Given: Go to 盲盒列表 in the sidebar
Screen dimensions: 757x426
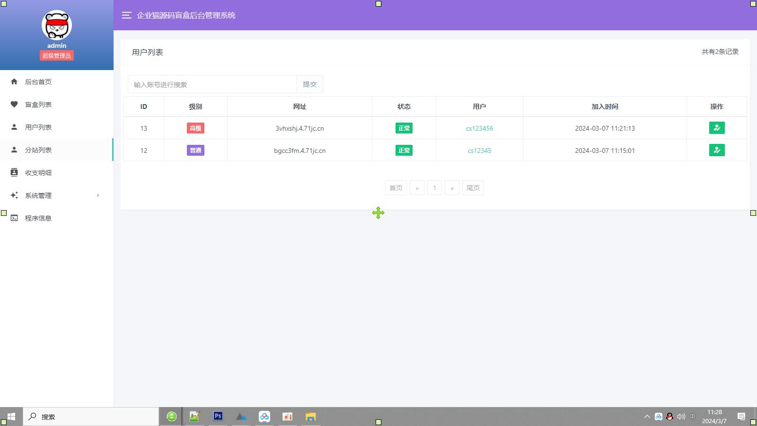Looking at the screenshot, I should coord(38,105).
